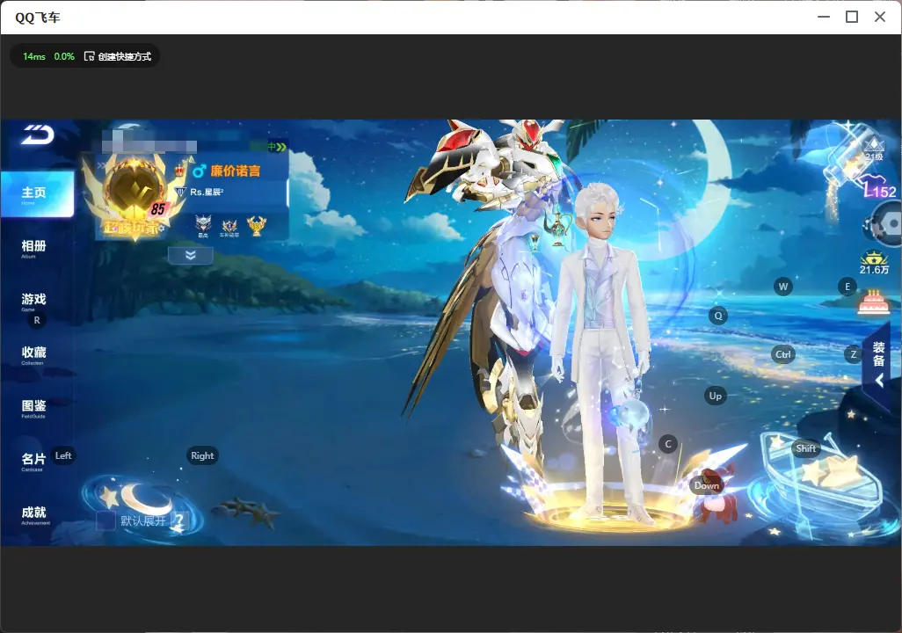Click the 21级 diamond level icon
902x633 pixels.
click(x=874, y=149)
